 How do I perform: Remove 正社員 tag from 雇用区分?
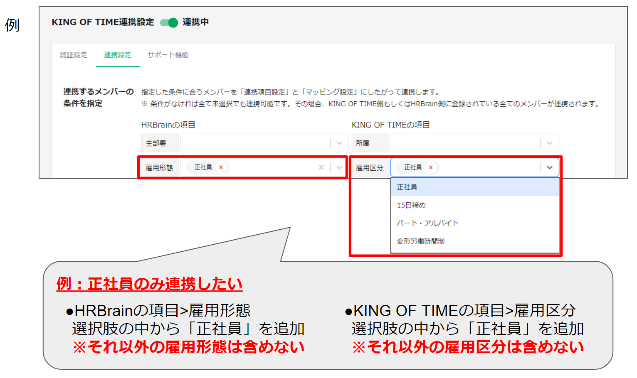click(431, 167)
